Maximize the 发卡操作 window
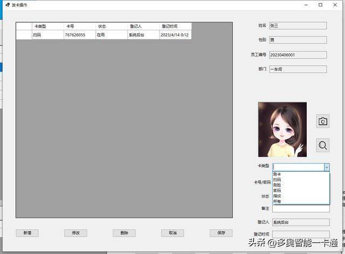Screen dimensions: 345x254 [x=321, y=5]
